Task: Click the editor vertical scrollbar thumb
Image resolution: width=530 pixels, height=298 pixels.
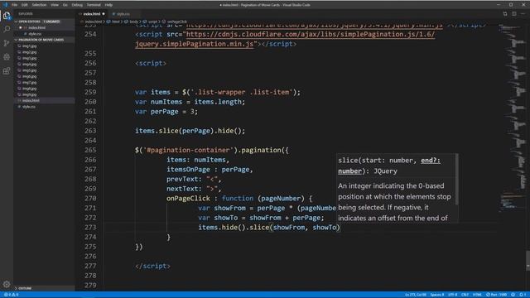Action: 528,260
